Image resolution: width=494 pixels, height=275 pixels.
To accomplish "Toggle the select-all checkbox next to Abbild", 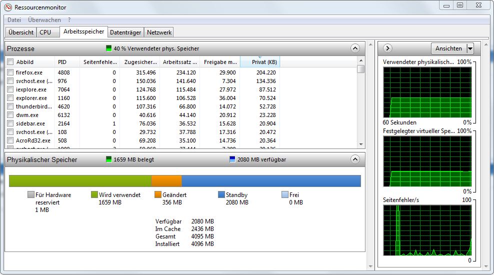I will 10,61.
